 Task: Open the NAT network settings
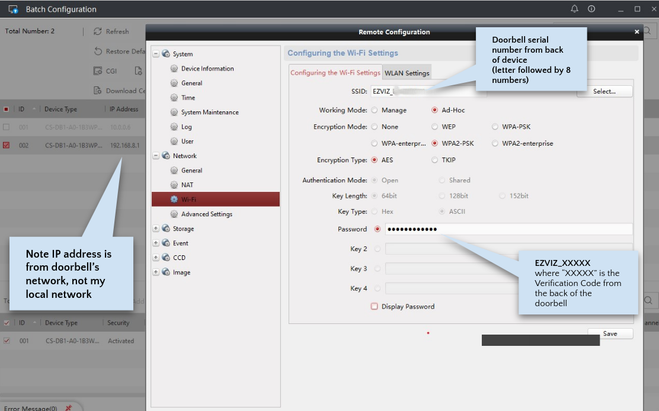(187, 185)
